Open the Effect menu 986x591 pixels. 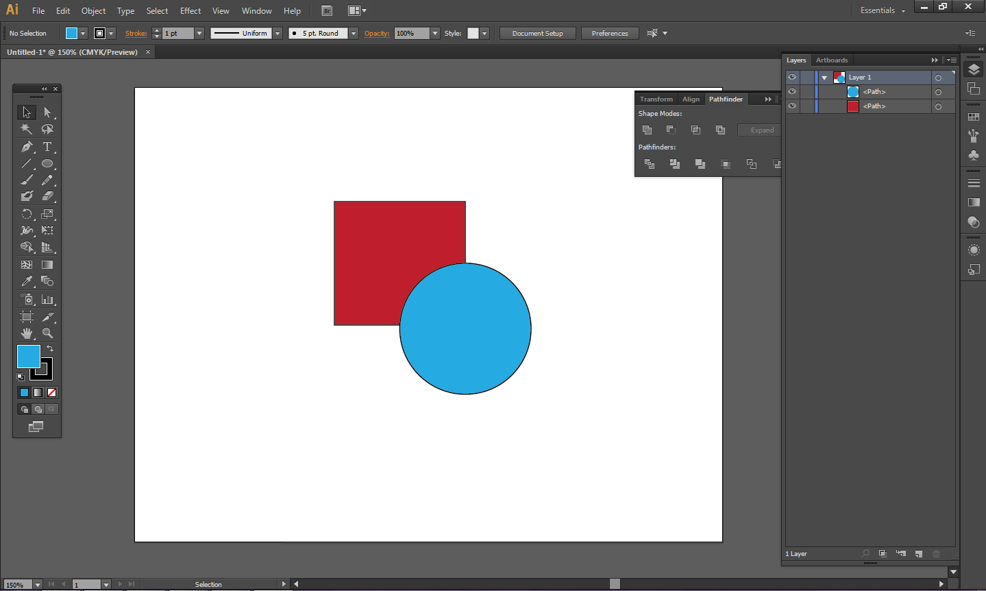point(190,11)
